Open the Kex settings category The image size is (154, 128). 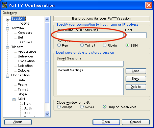point(27,104)
